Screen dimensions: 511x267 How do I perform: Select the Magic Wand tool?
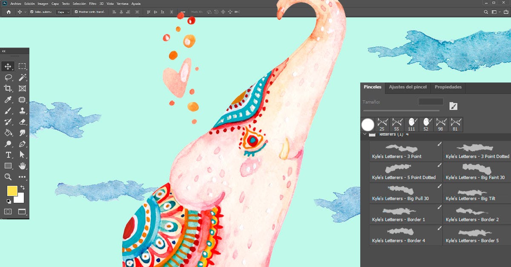22,77
